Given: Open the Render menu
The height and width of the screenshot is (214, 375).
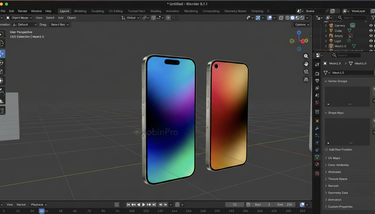Looking at the screenshot, I should [22, 11].
